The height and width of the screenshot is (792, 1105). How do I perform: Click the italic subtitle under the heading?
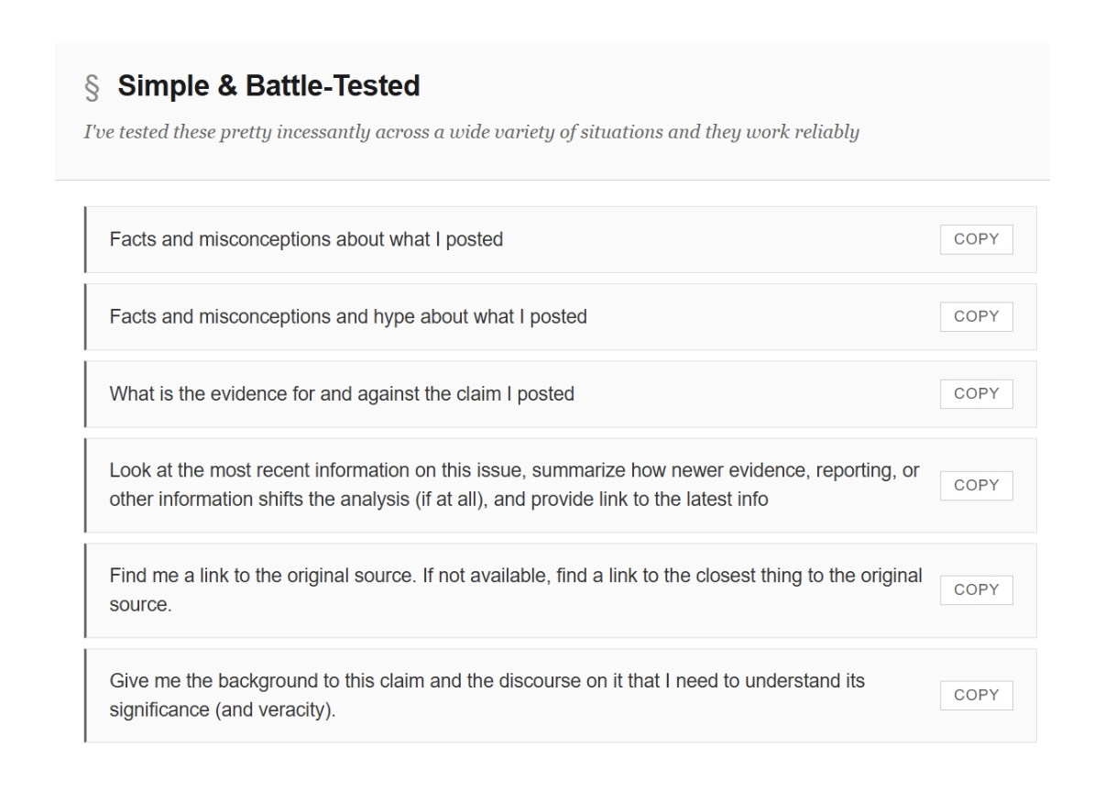tap(471, 132)
